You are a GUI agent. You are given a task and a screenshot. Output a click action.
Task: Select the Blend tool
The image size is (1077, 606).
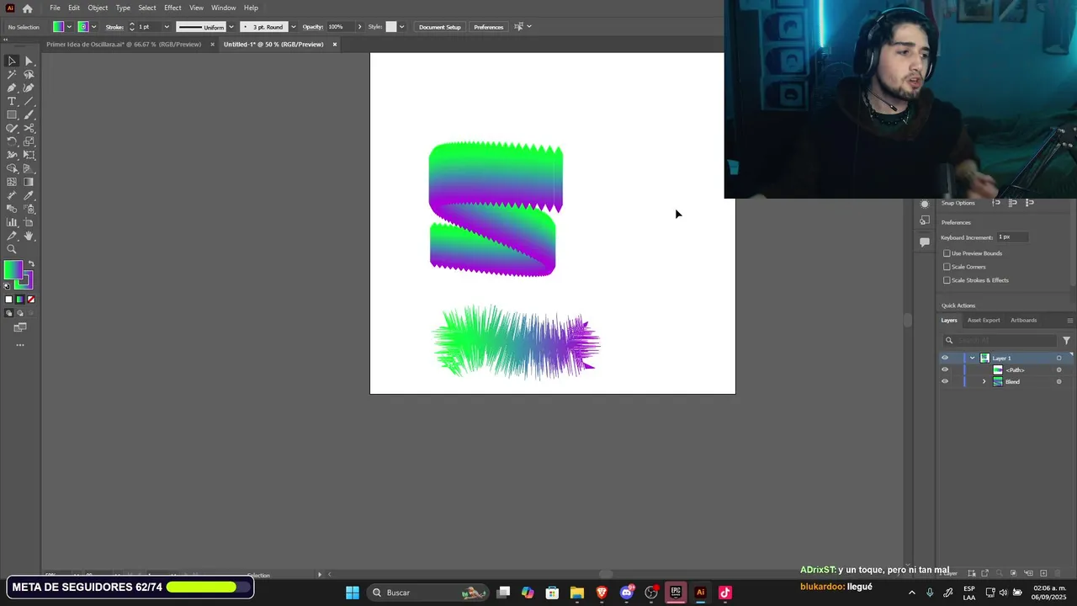pos(12,209)
